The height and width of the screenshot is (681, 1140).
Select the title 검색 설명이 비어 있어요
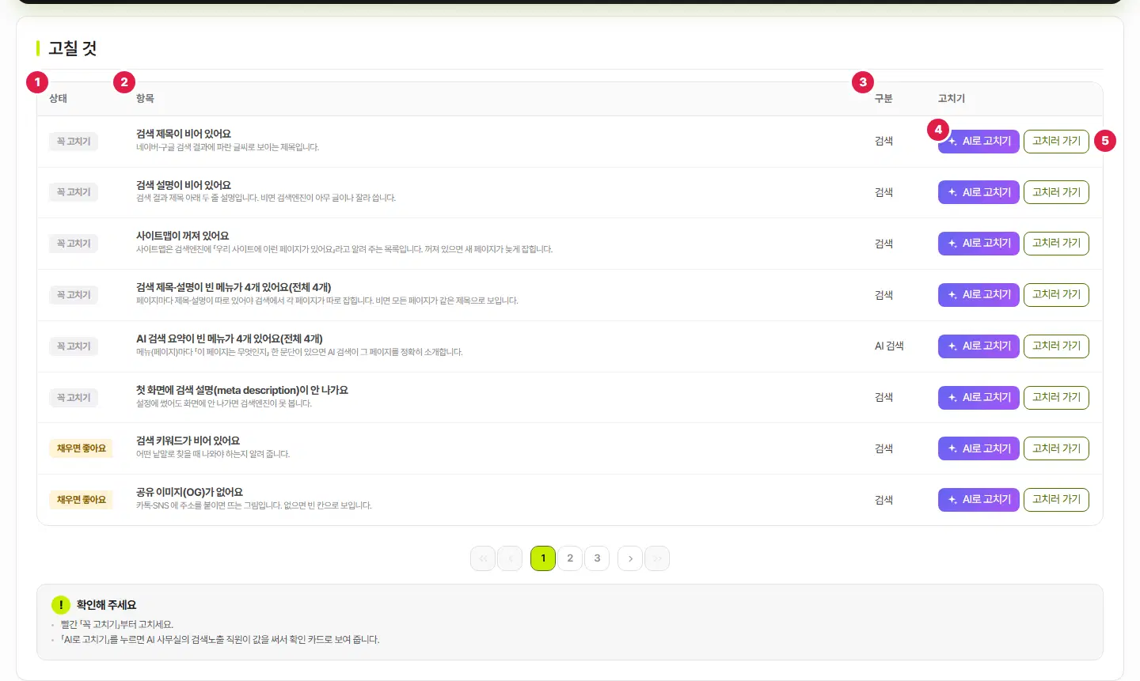[184, 185]
